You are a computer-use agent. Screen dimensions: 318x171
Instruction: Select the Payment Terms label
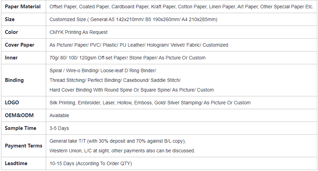point(24,146)
